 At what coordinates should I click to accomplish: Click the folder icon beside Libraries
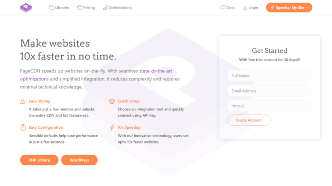51,8
